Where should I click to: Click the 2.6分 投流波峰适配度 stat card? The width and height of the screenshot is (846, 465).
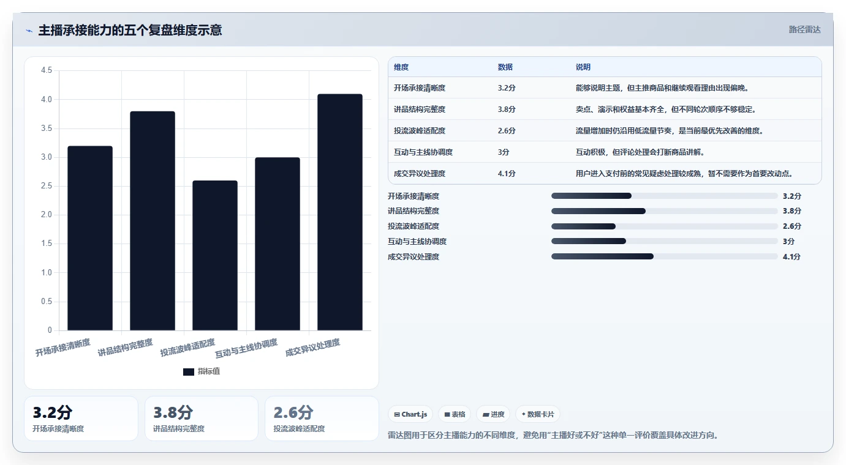point(322,418)
